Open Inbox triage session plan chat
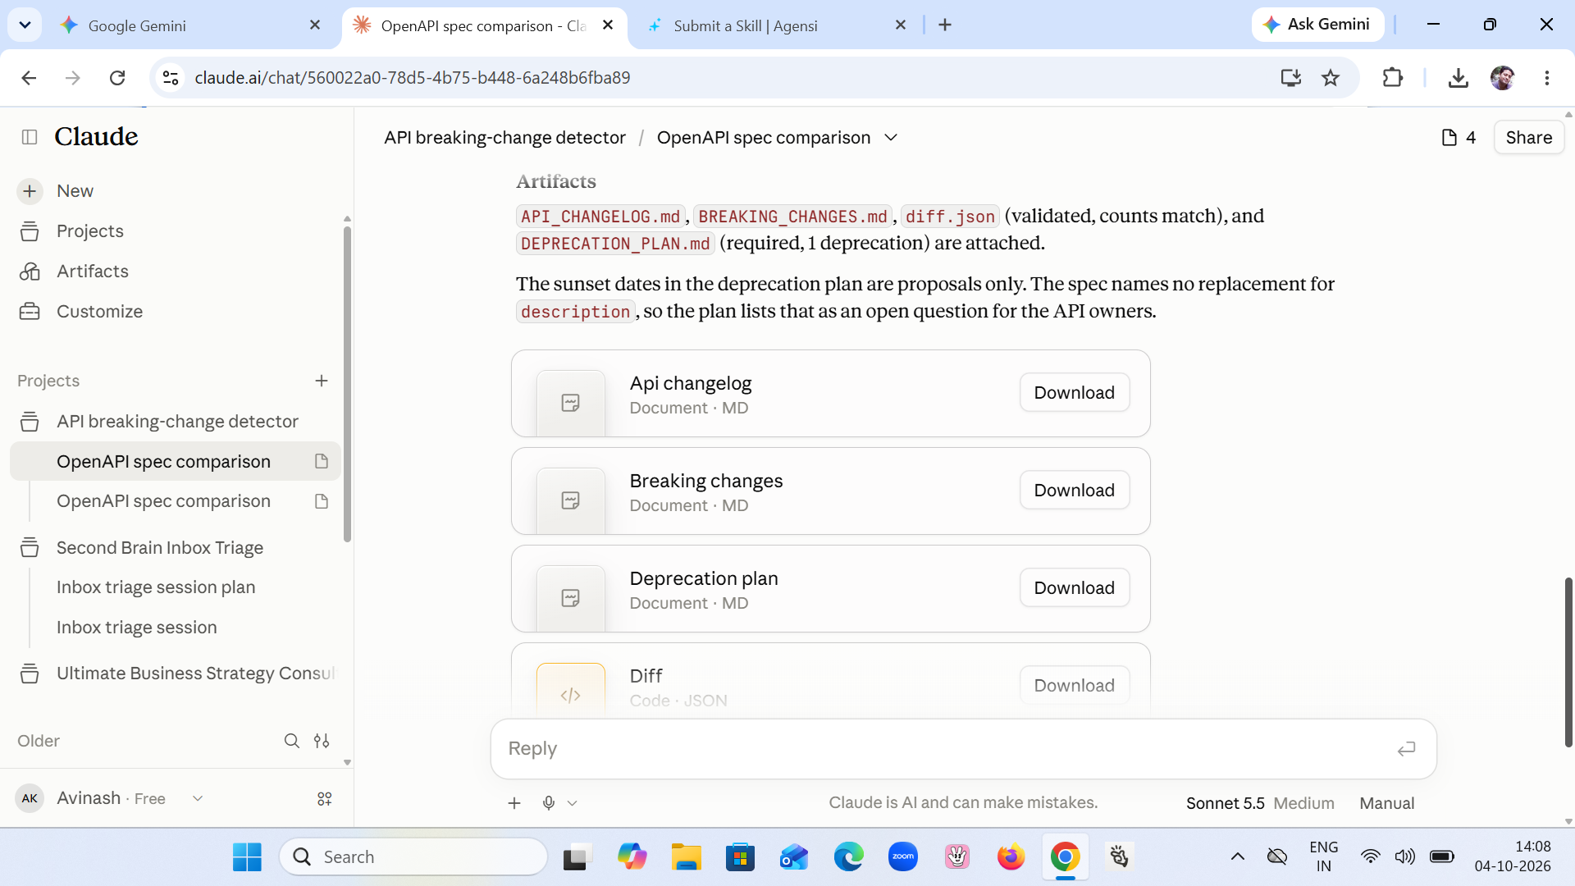 point(156,587)
